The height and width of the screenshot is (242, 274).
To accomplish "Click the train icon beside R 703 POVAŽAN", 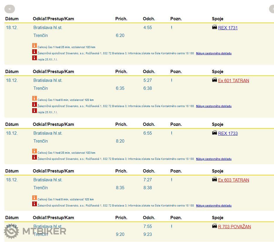I will coord(215,226).
